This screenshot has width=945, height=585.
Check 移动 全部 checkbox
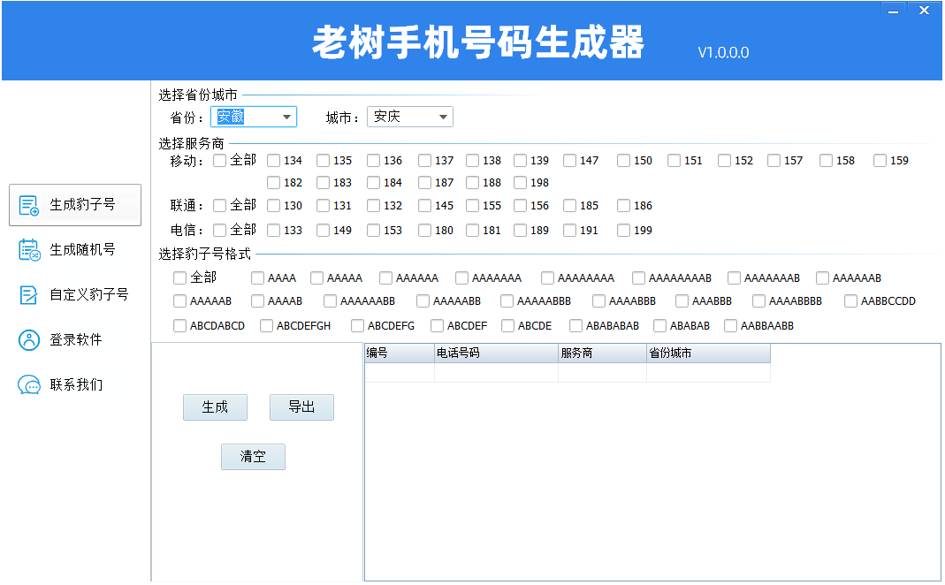point(220,161)
